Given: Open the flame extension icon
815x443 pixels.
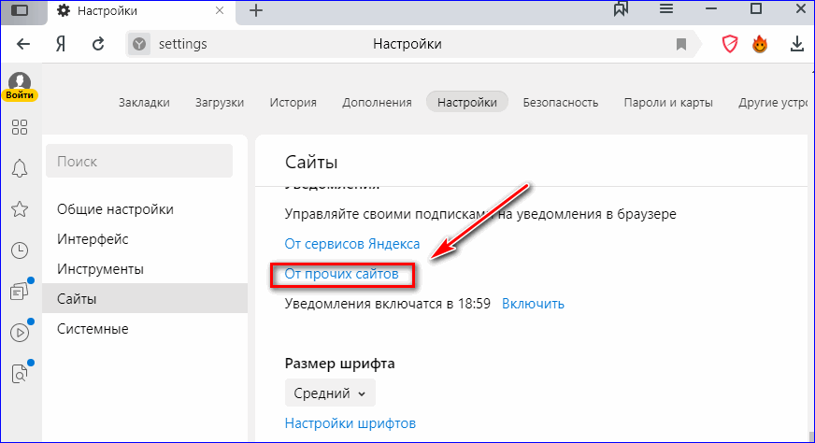Looking at the screenshot, I should point(760,44).
